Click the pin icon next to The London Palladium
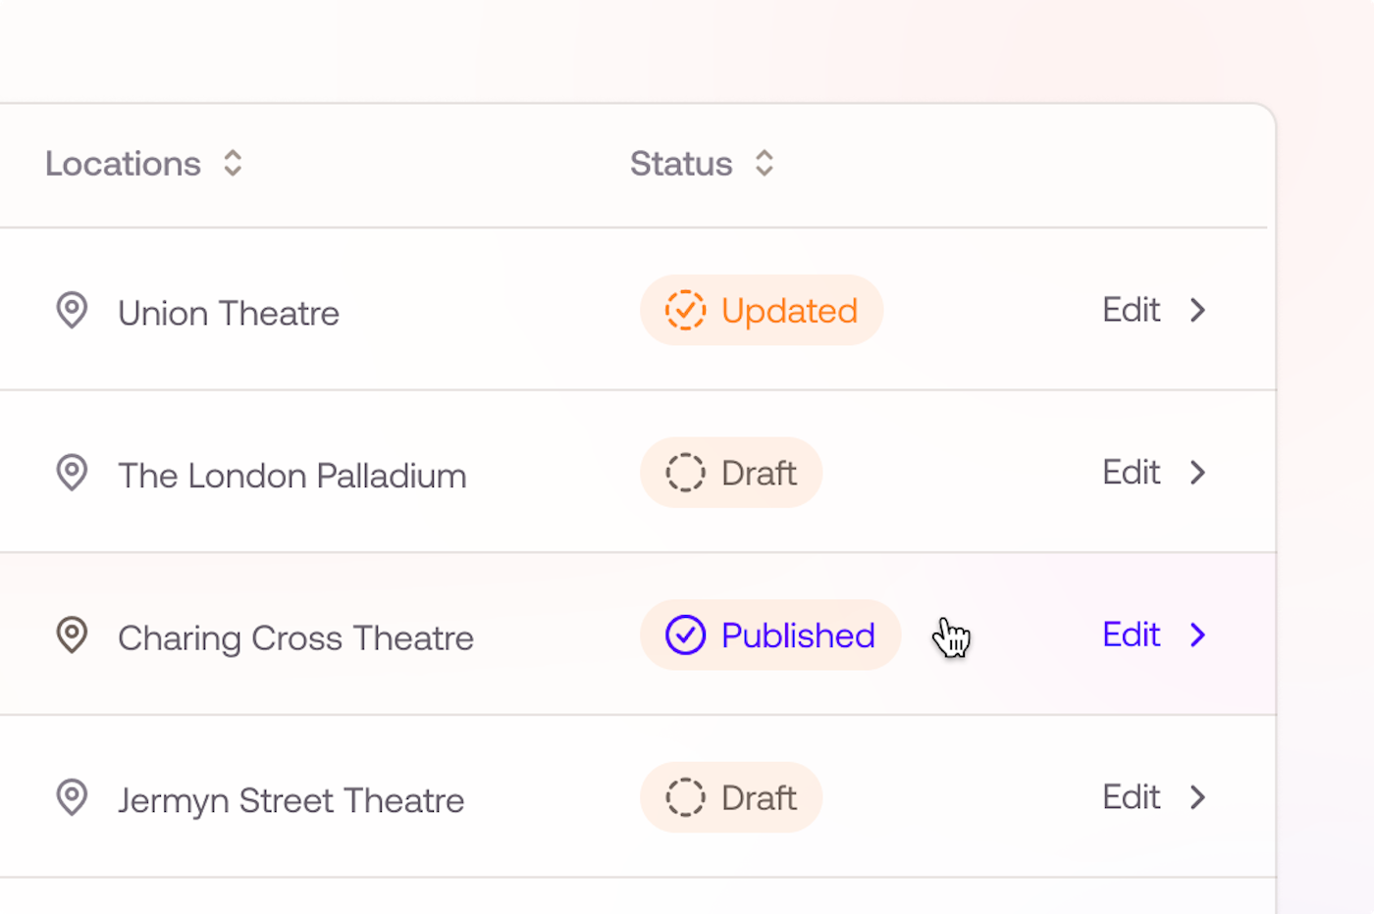Viewport: 1374px width, 914px height. point(72,474)
